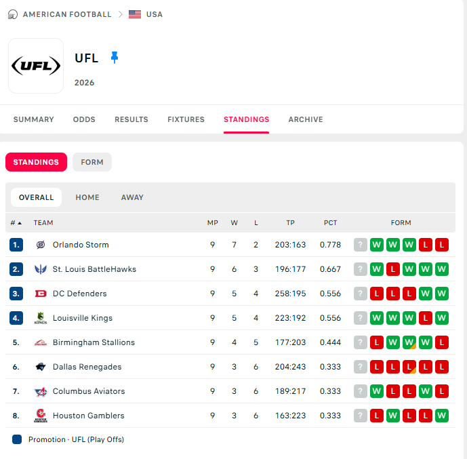
Task: Click the American football helmet icon
Action: [12, 14]
